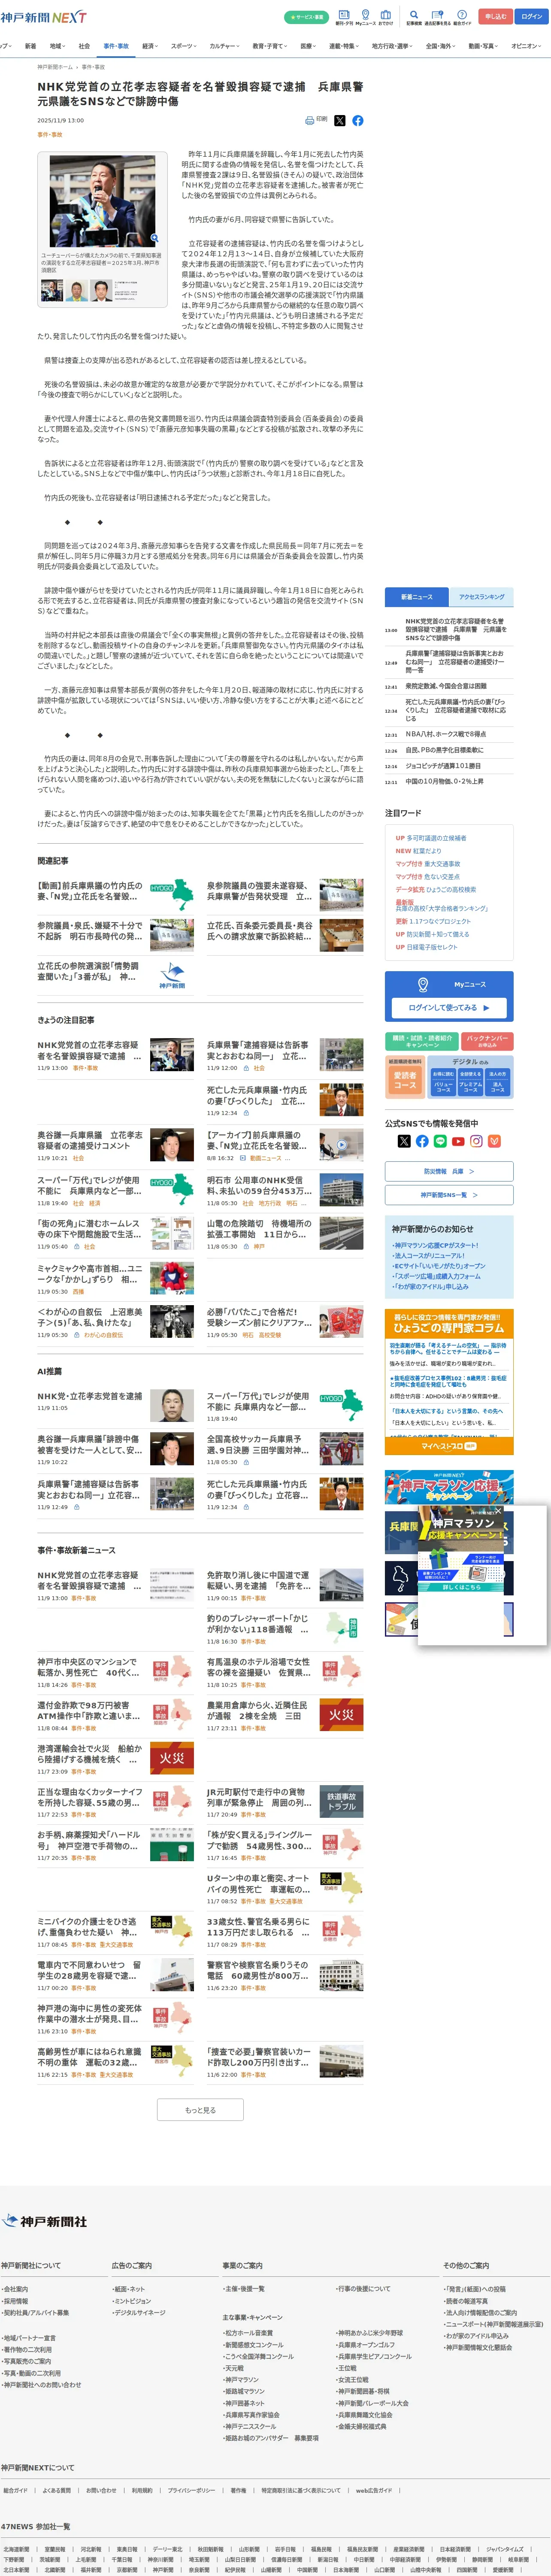Open 神戸新聞ホーム breadcrumb link
Screen dimensions: 551x2576
[x=55, y=67]
